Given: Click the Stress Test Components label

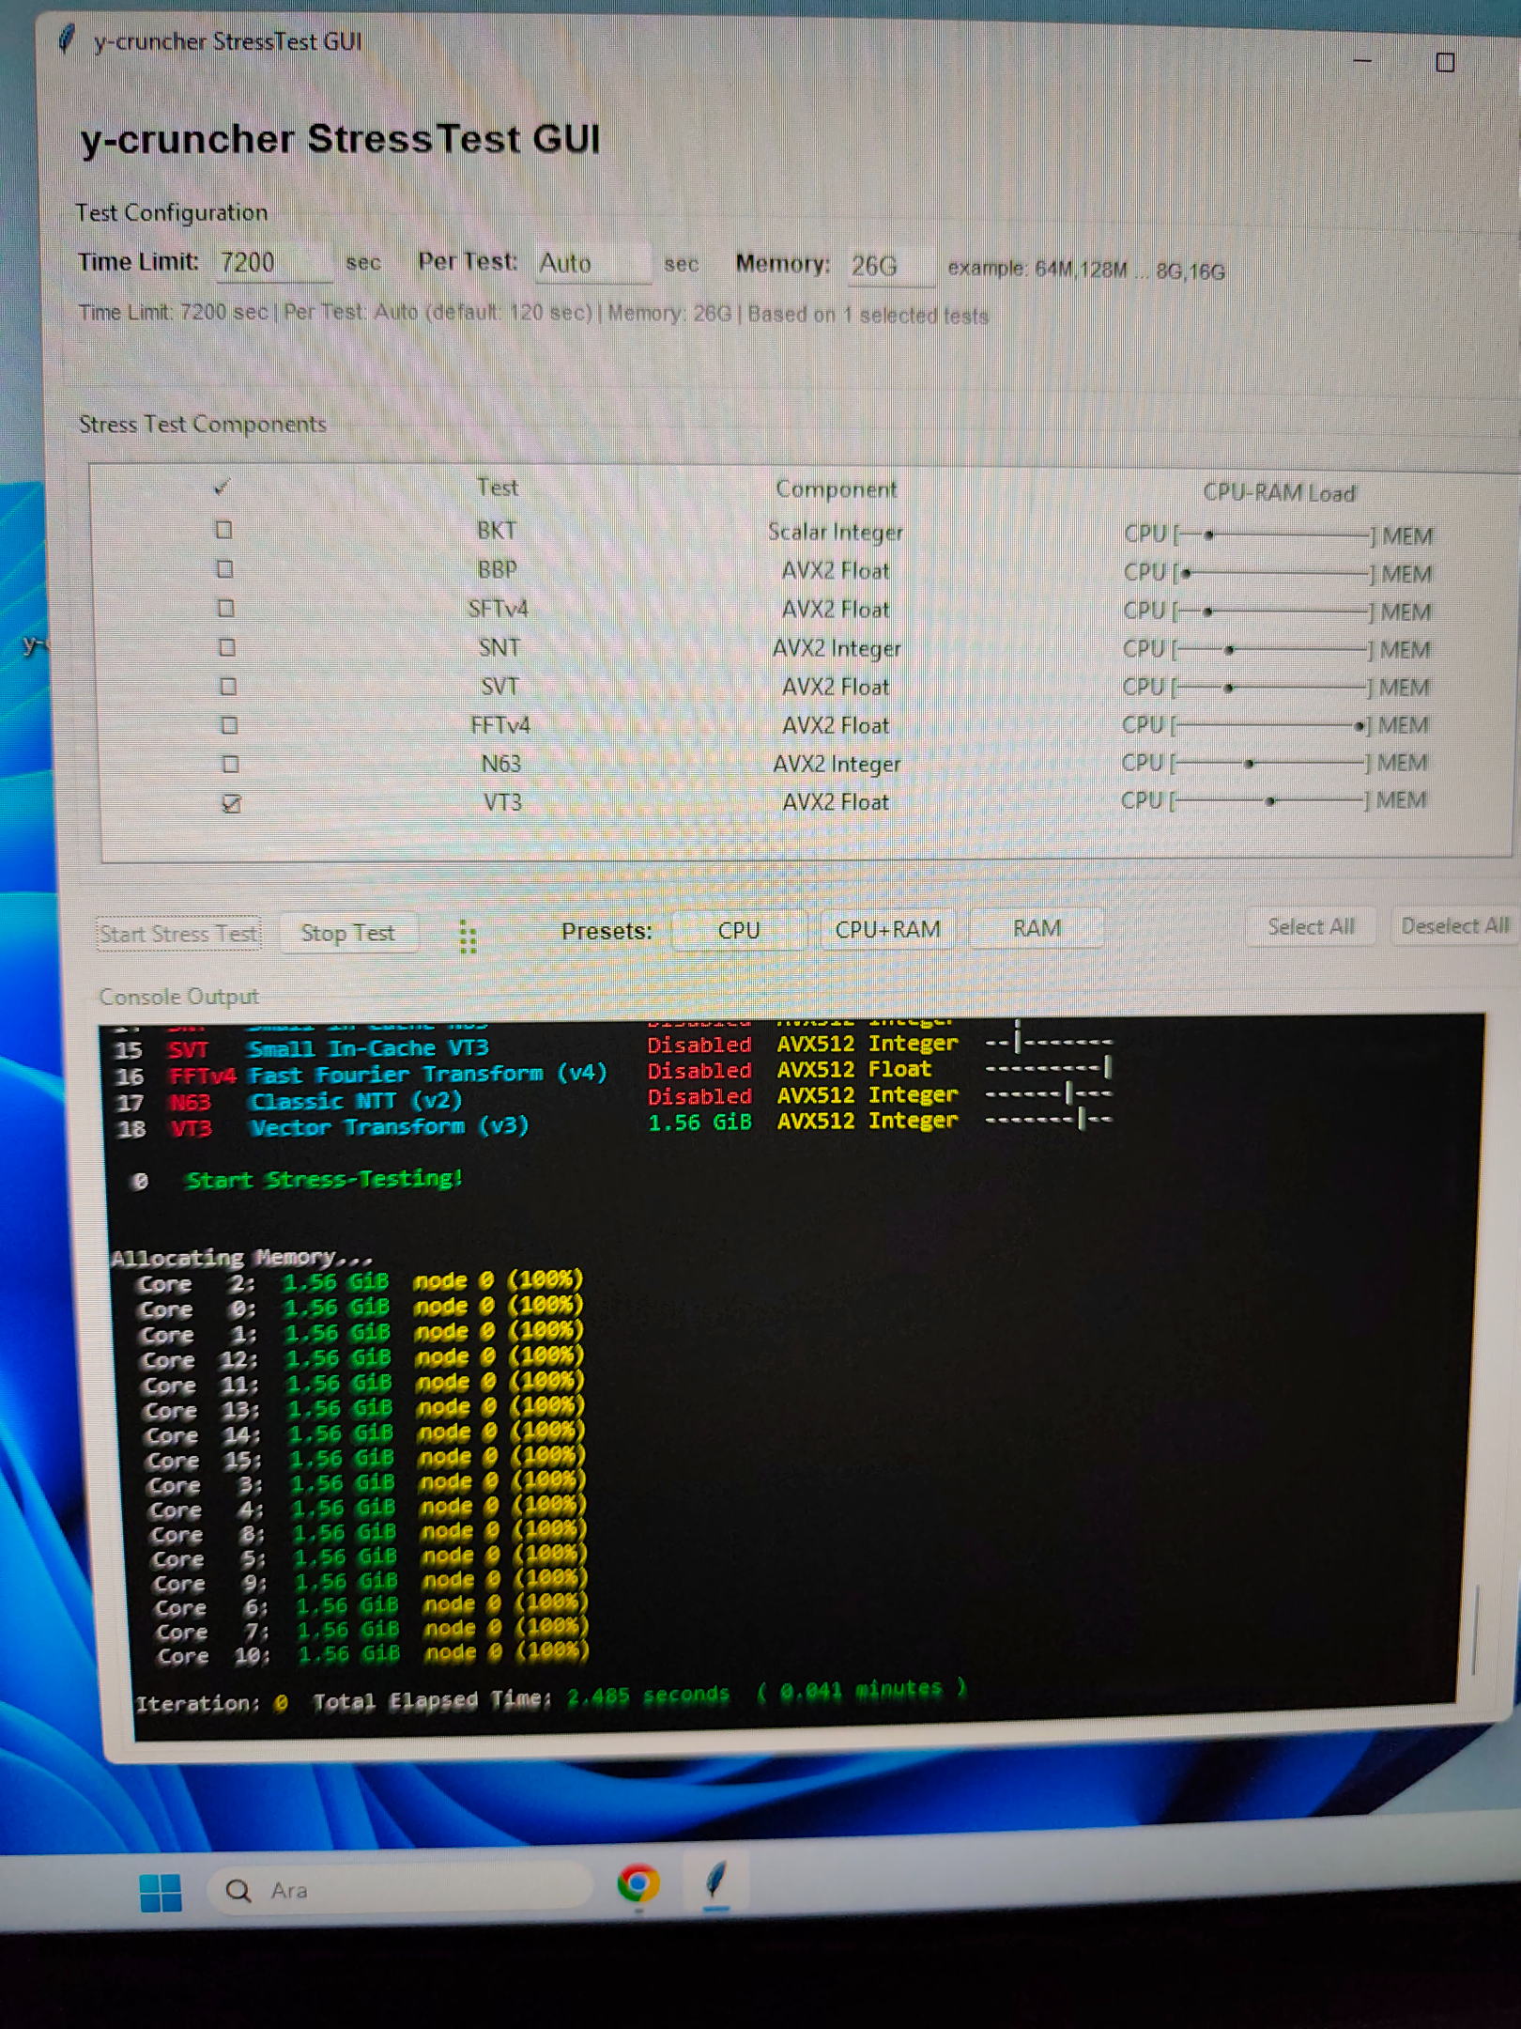Looking at the screenshot, I should [x=202, y=425].
